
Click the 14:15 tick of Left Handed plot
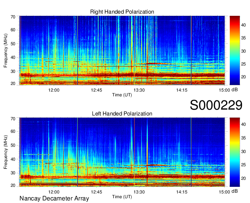coord(182,192)
